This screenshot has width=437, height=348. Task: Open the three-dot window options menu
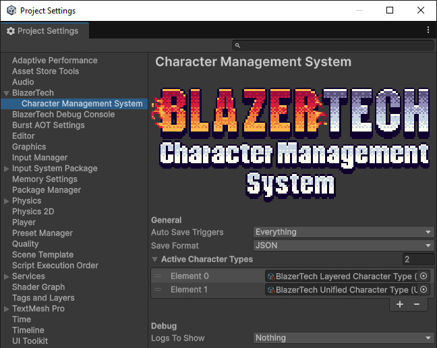point(428,30)
